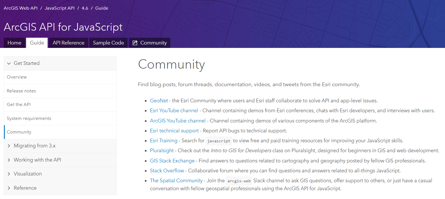Open the Stack Overflow link
This screenshot has width=445, height=199.
click(167, 171)
